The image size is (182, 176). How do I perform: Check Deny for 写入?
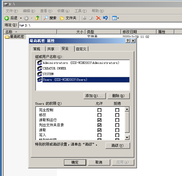(117, 135)
